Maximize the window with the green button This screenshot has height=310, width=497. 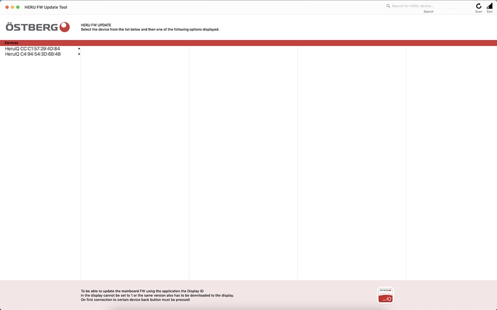[18, 7]
